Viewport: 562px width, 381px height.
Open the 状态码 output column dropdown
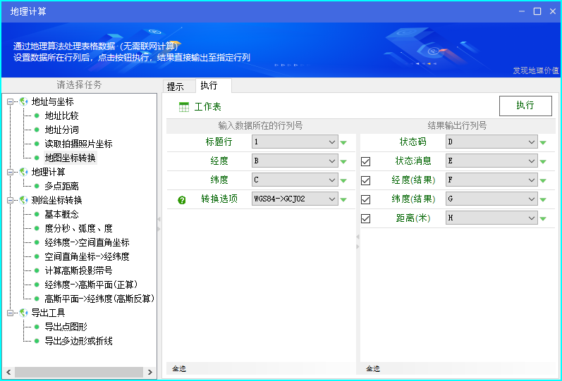pyautogui.click(x=491, y=142)
